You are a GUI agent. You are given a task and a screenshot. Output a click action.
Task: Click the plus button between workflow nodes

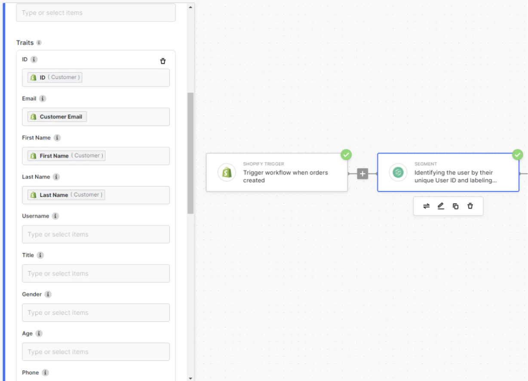pyautogui.click(x=362, y=174)
